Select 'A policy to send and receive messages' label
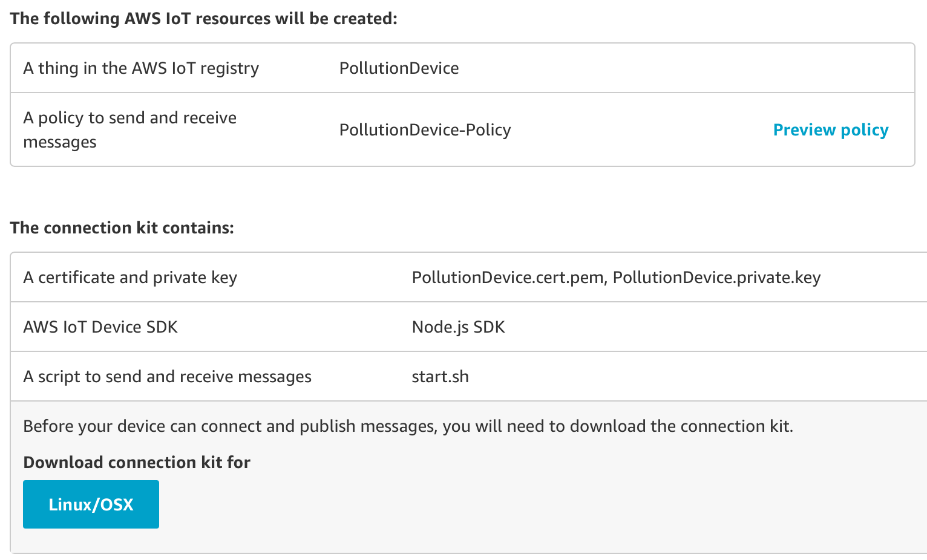927x560 pixels. coord(129,129)
